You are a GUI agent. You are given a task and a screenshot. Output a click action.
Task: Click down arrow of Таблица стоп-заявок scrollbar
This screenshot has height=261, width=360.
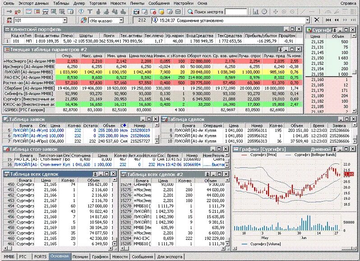pyautogui.click(x=227, y=165)
